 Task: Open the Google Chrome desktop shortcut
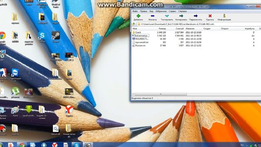pos(2,38)
